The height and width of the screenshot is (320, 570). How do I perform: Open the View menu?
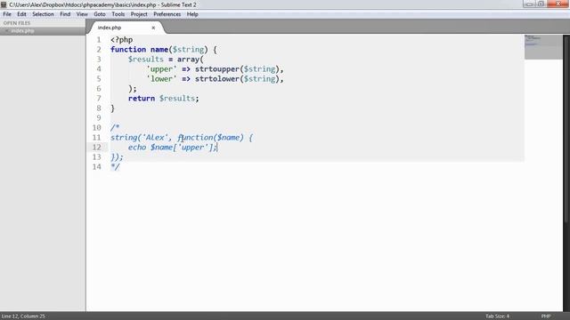[x=82, y=14]
